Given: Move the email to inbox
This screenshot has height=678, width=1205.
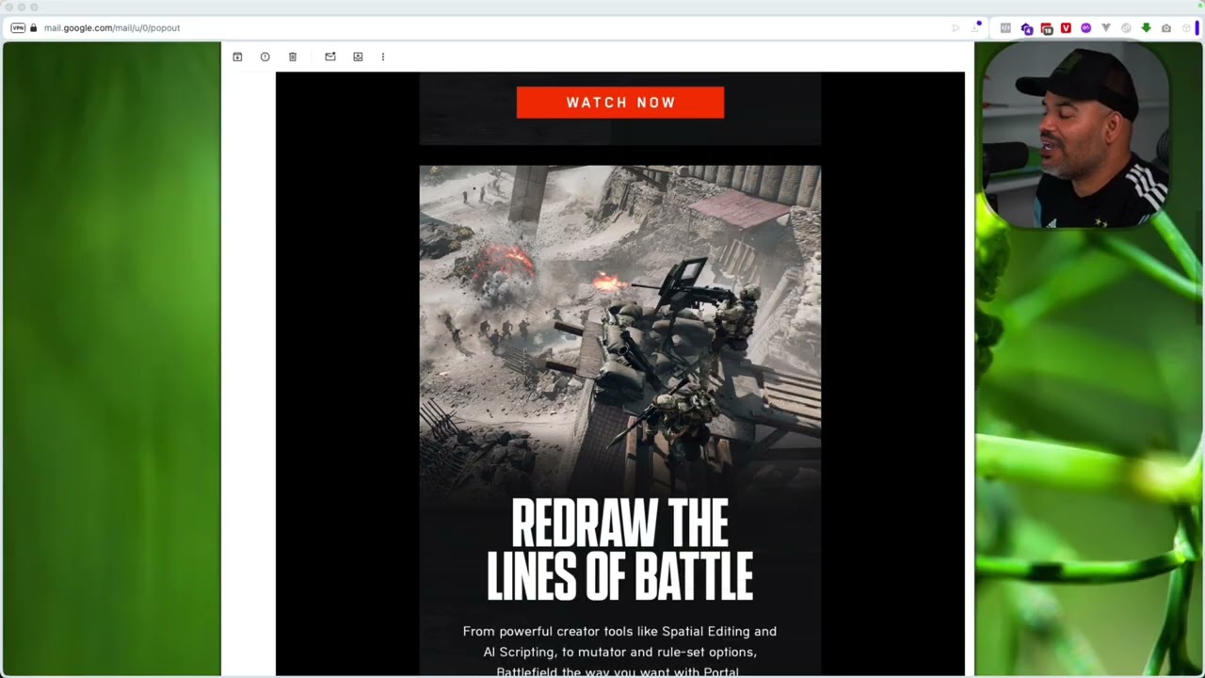Looking at the screenshot, I should pyautogui.click(x=358, y=56).
